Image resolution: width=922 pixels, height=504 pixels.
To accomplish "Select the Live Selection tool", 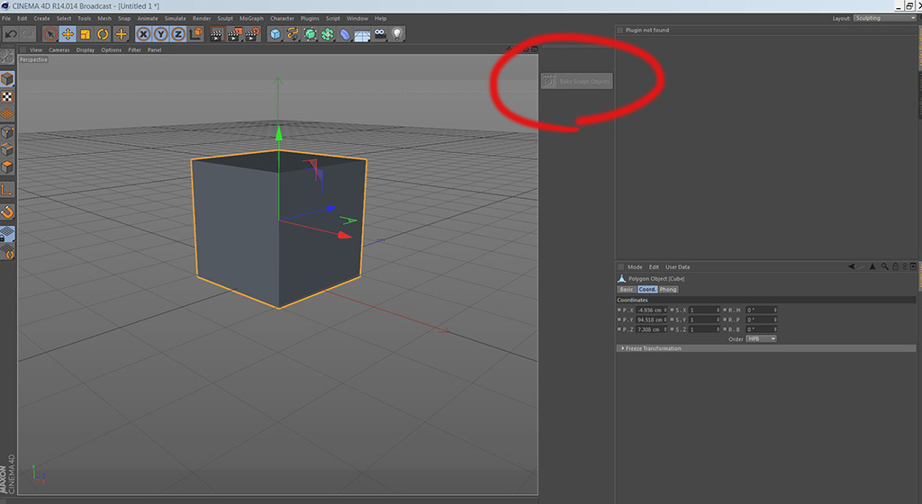I will click(50, 34).
